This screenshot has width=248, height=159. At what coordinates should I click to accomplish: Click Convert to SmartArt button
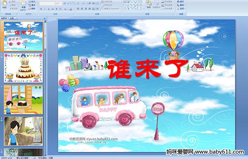tap(111, 9)
